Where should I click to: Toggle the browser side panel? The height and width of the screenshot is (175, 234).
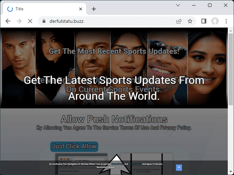pos(204,21)
